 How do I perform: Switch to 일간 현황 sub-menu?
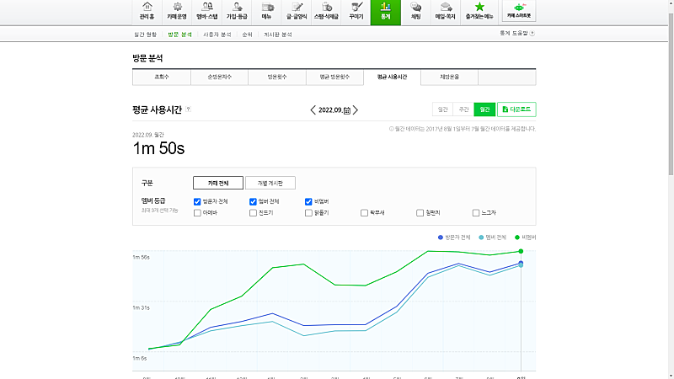click(145, 35)
